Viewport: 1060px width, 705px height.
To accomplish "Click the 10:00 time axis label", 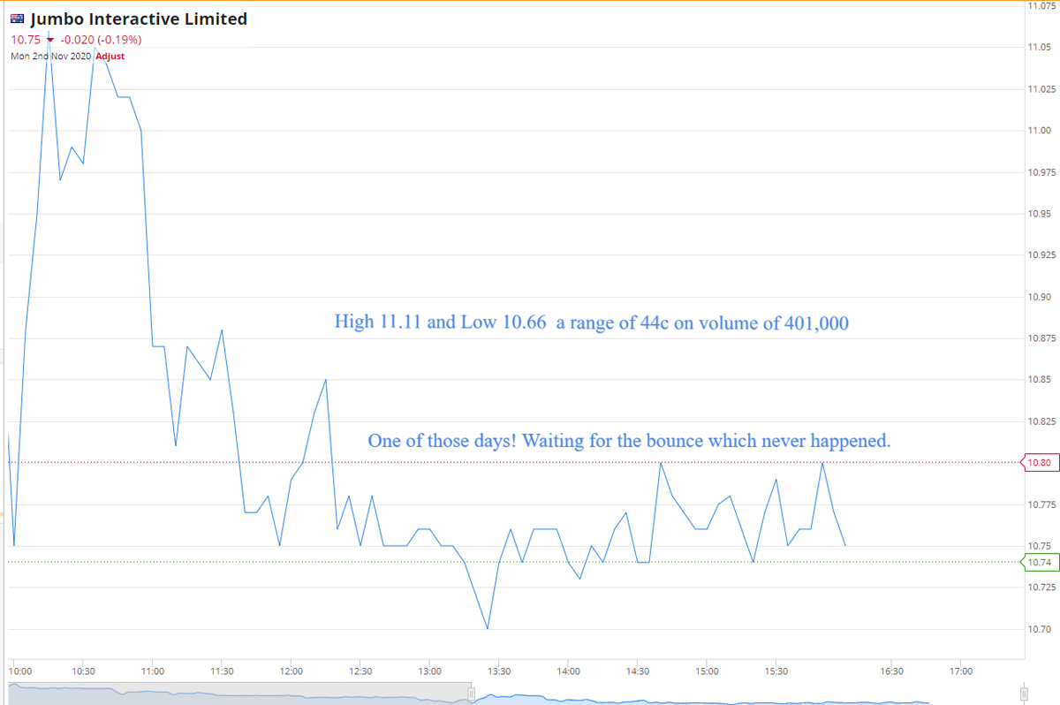I will [x=19, y=671].
